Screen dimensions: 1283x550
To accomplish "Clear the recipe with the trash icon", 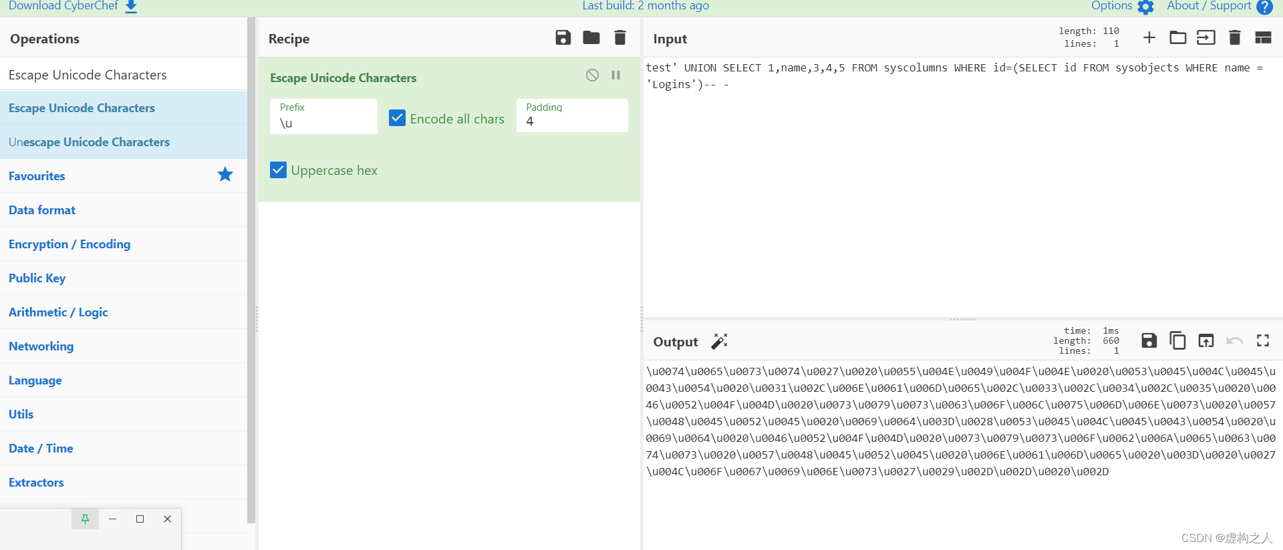I will click(x=620, y=37).
